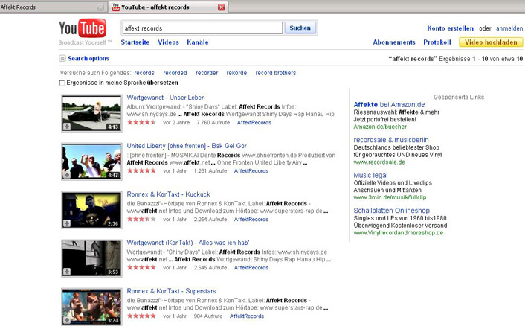Click '7.760 Aufrufe' view count text
The width and height of the screenshot is (525, 332).
point(213,123)
